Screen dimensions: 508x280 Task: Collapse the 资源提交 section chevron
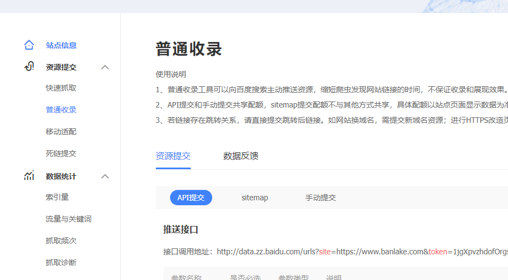(x=105, y=67)
